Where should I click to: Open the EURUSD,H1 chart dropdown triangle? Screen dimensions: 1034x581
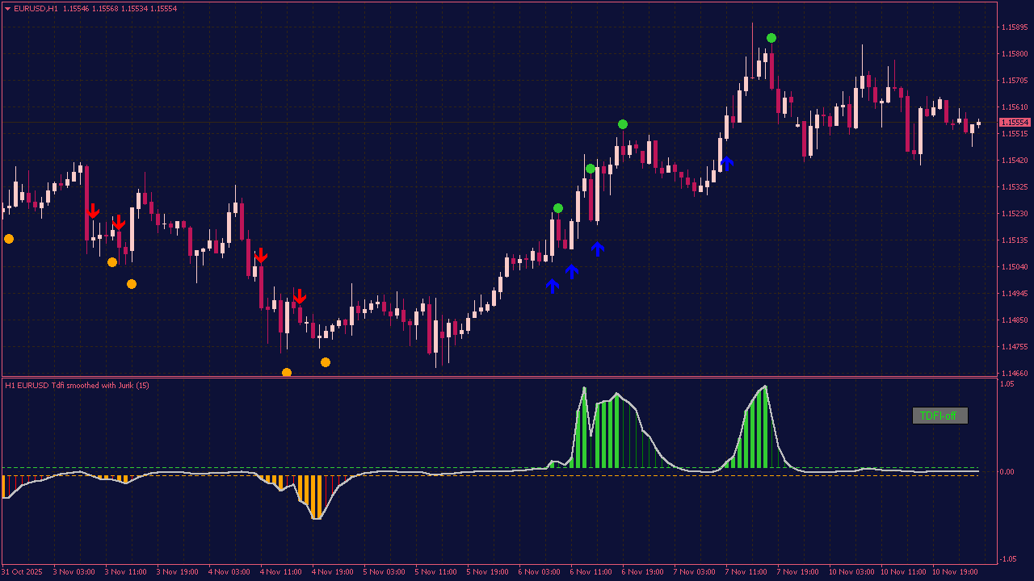pyautogui.click(x=8, y=8)
